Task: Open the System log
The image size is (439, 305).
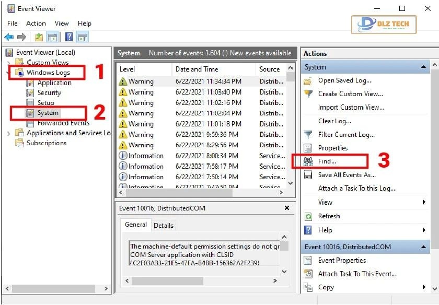Action: click(x=48, y=113)
